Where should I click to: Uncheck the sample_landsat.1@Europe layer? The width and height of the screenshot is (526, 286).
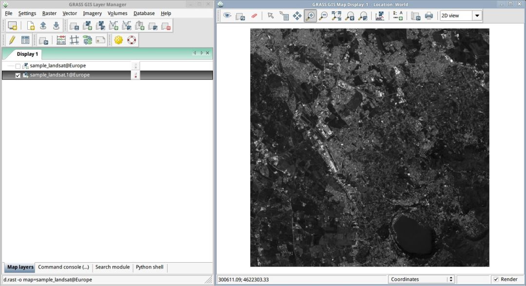coord(18,74)
